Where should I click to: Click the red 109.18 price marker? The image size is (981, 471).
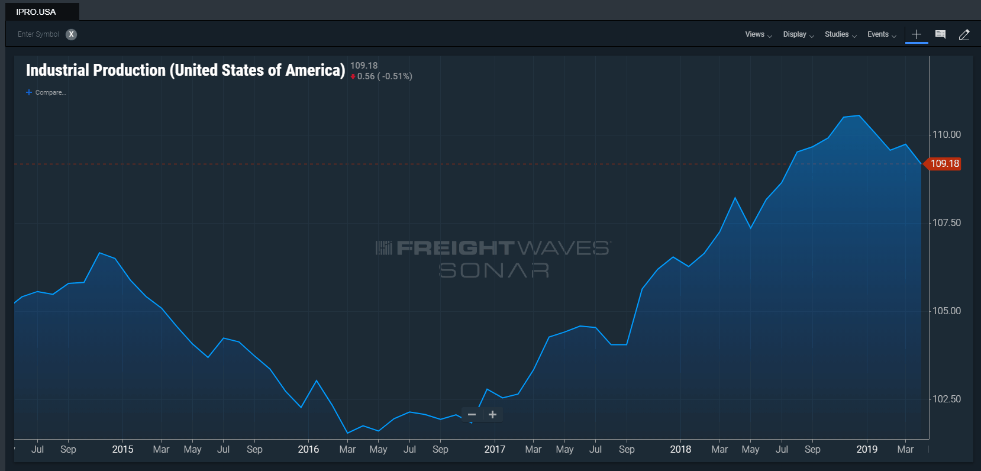pos(943,164)
